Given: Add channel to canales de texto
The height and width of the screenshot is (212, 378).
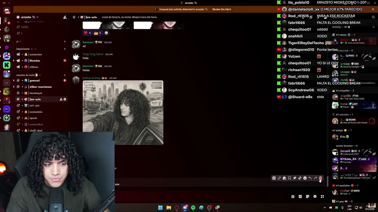Looking at the screenshot, I should 65,75.
